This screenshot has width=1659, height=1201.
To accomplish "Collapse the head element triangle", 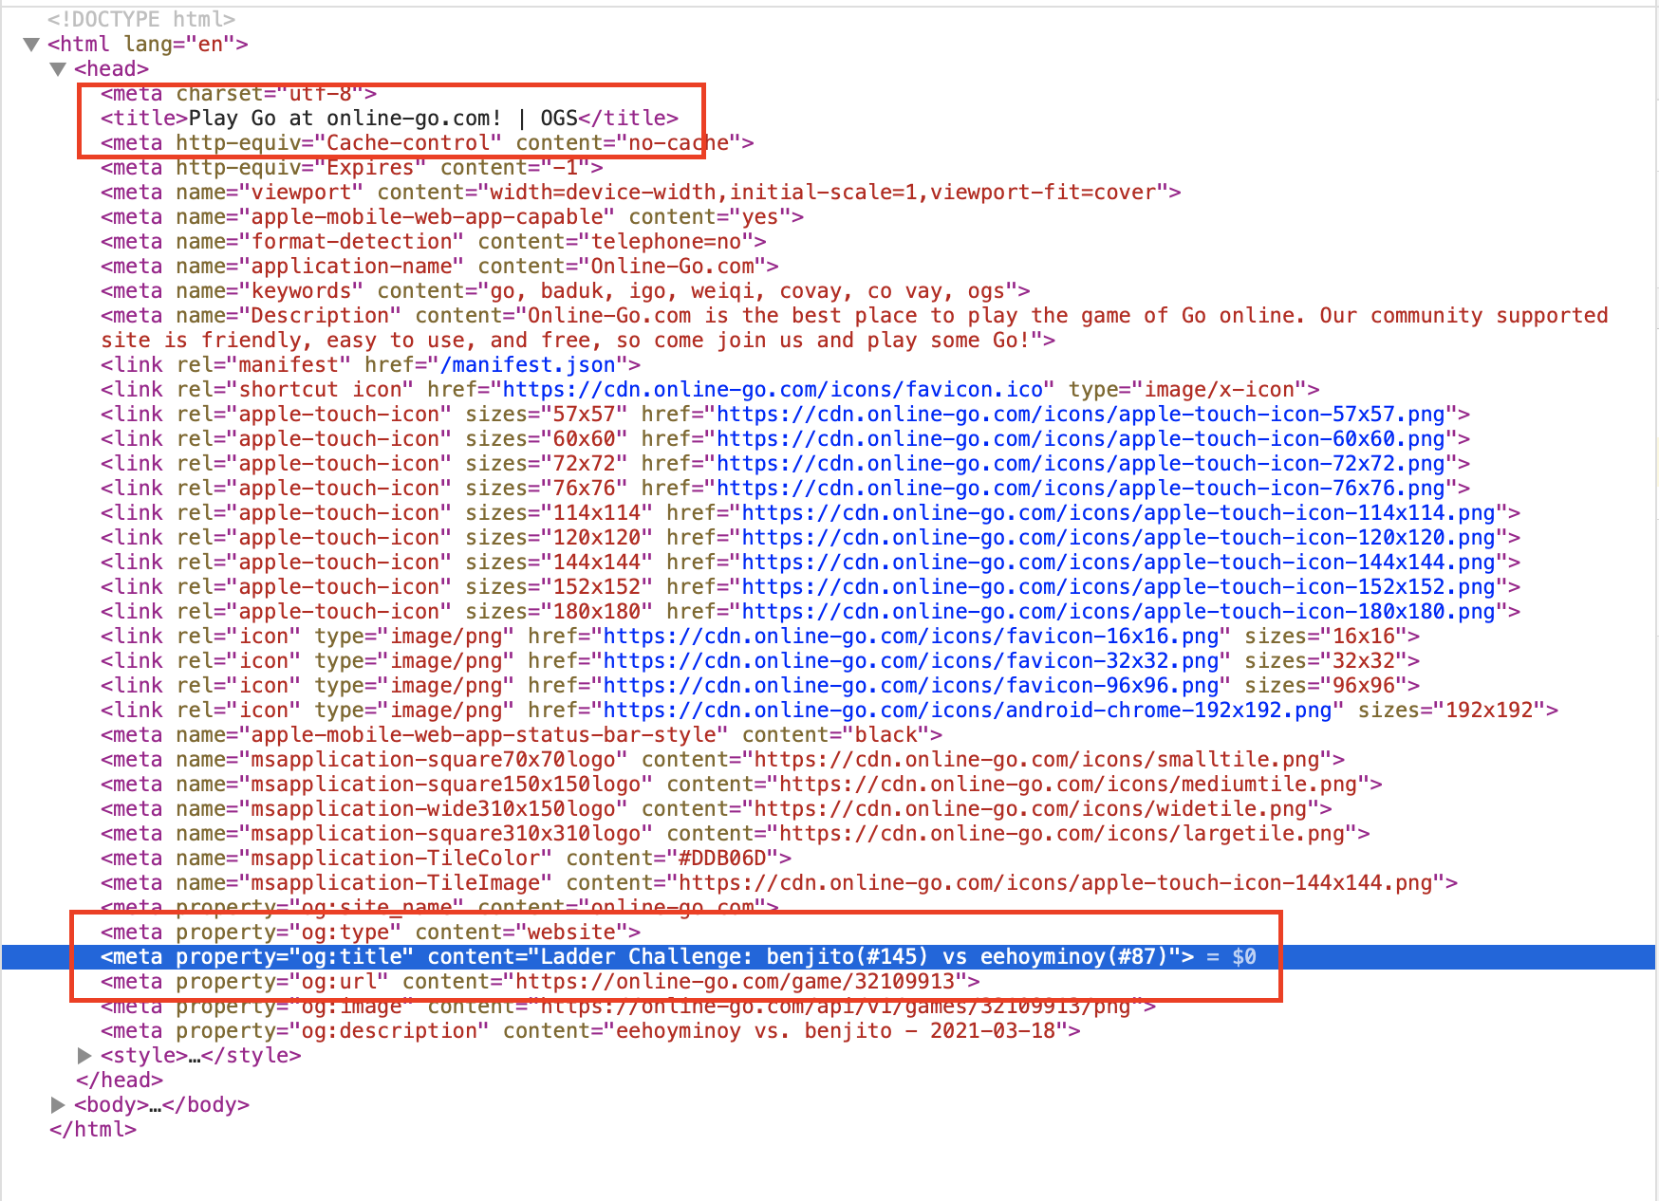I will 58,69.
